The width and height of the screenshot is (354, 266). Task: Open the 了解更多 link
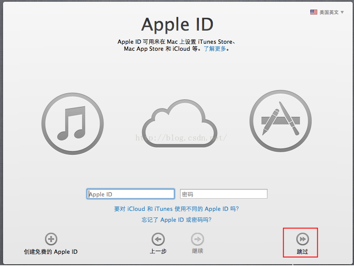pyautogui.click(x=215, y=49)
